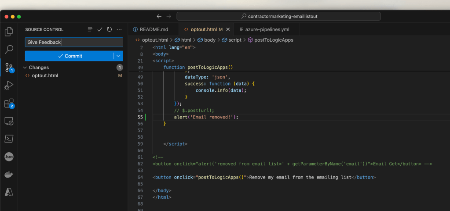This screenshot has height=211, width=450.
Task: Open the Source Control more actions menu
Action: click(x=119, y=29)
